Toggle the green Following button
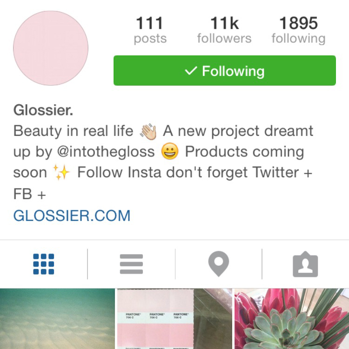 click(x=225, y=71)
